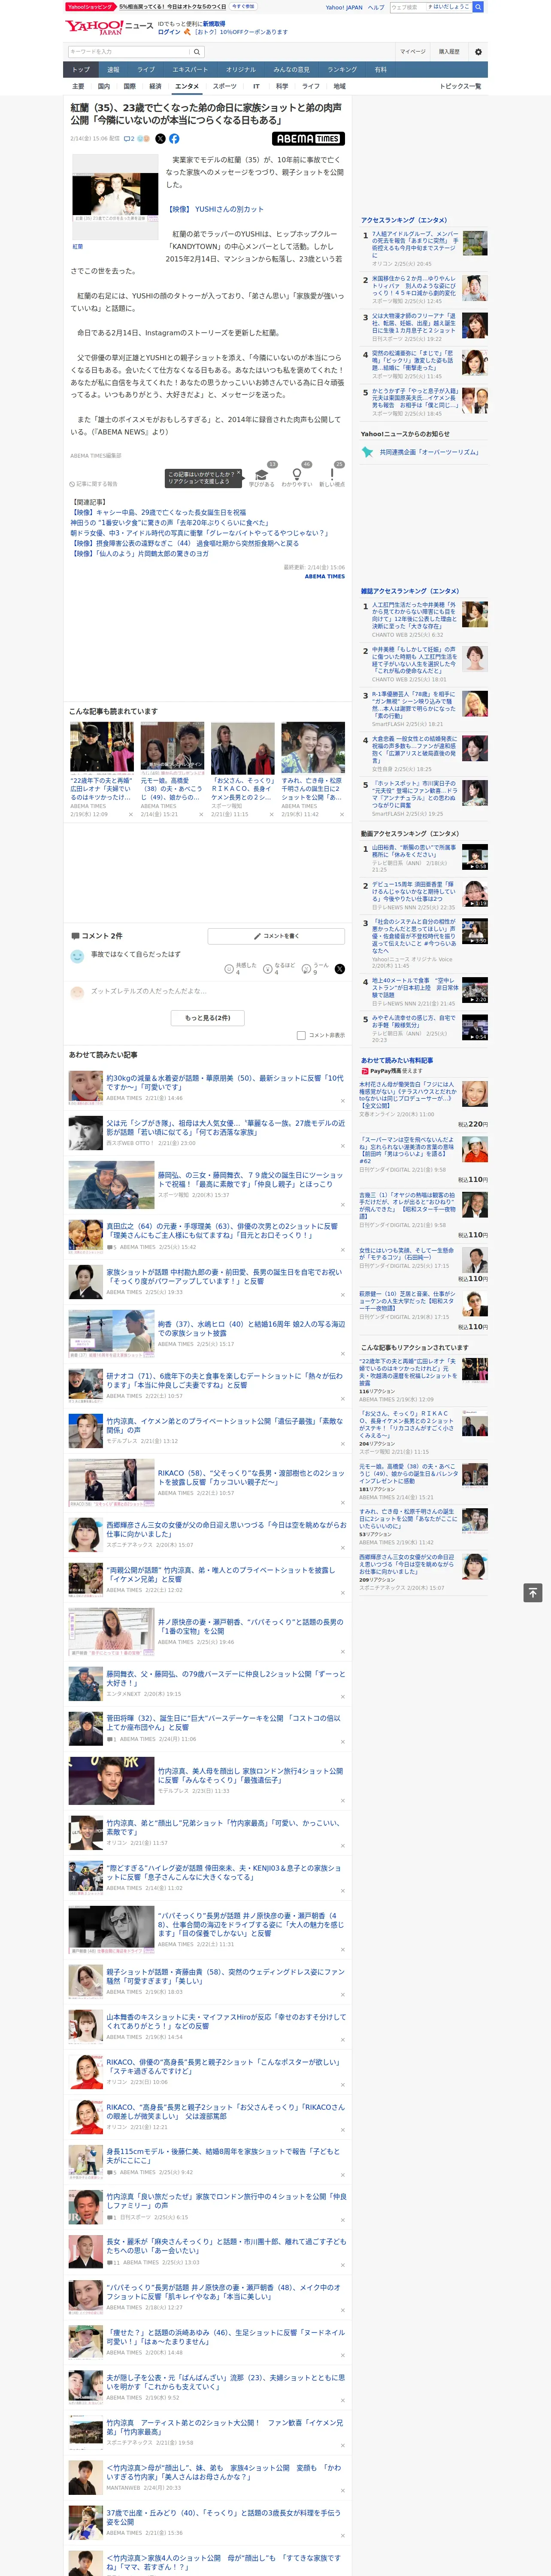This screenshot has height=2576, width=551.
Task: Open the settings gear icon in the header
Action: 478,51
